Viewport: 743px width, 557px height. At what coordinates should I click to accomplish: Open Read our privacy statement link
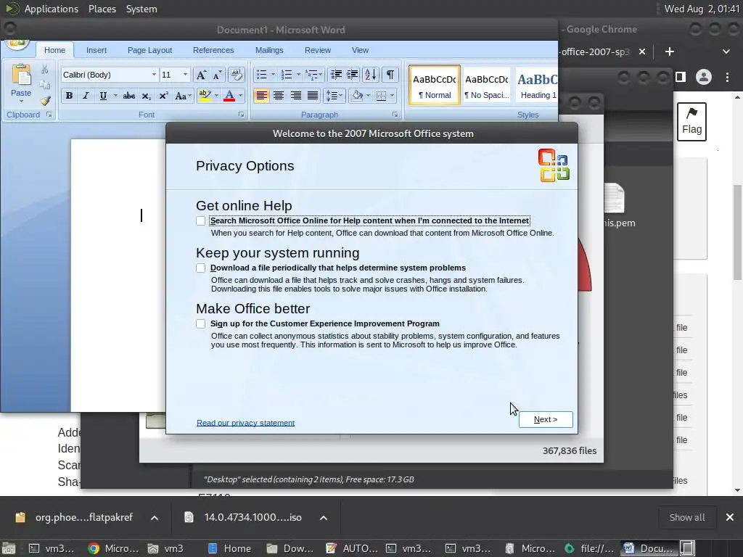pyautogui.click(x=245, y=423)
